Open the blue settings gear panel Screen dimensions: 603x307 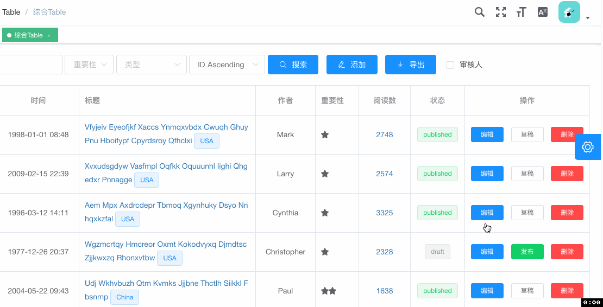588,147
